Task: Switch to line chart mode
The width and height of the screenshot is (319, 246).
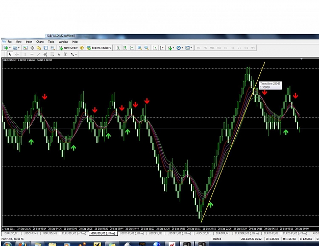Action: (132, 48)
